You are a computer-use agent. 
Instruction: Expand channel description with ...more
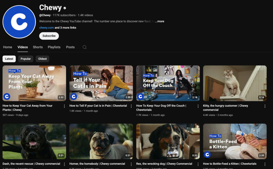[159, 21]
